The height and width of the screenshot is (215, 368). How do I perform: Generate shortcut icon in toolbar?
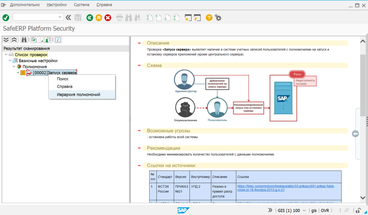click(x=197, y=18)
